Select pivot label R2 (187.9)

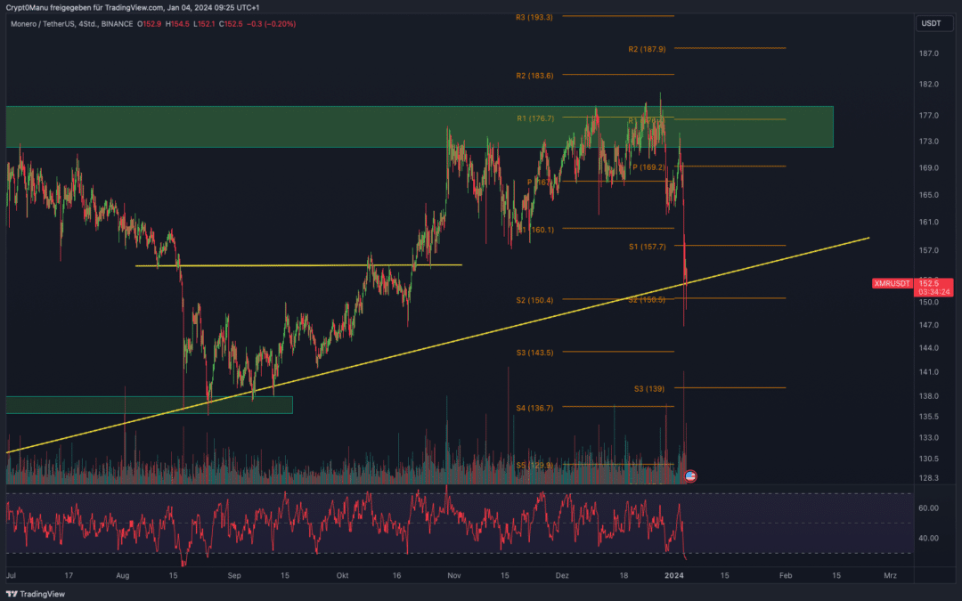click(647, 49)
